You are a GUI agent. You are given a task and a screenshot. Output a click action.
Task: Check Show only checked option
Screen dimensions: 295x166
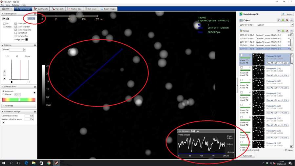(x=241, y=150)
